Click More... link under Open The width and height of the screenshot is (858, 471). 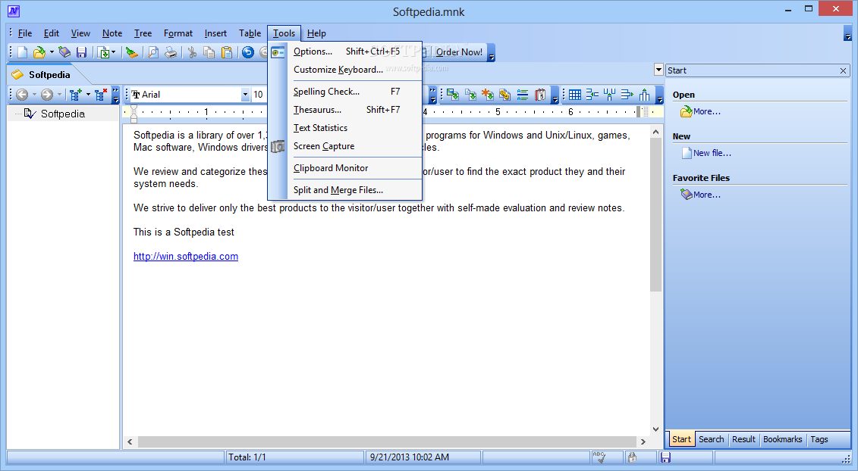706,111
